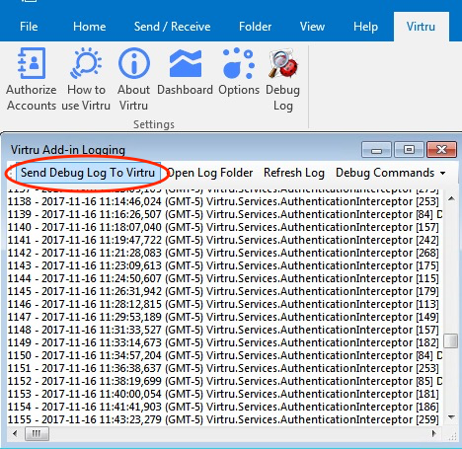Screen dimensions: 462x449
Task: Open Authorize Accounts in the Virtru ribbon
Action: click(32, 79)
